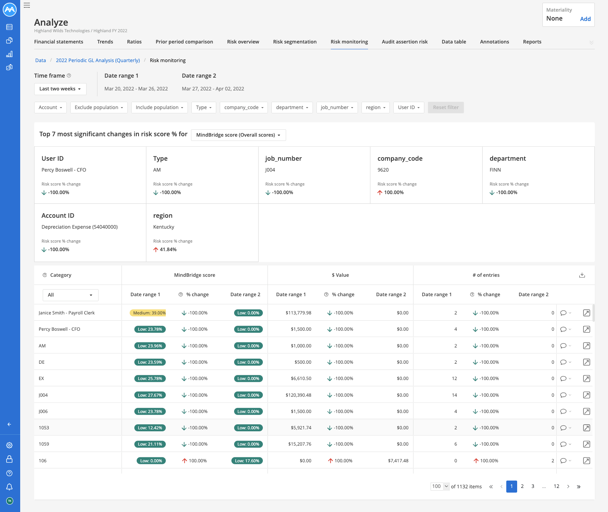Open the clipboard report sidebar icon
This screenshot has height=512, width=608.
pos(9,67)
